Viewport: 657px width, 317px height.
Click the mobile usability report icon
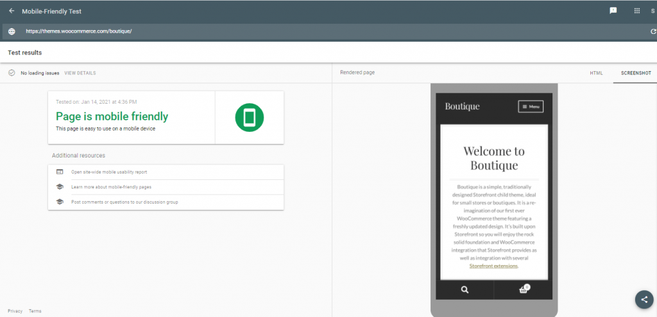(x=60, y=172)
